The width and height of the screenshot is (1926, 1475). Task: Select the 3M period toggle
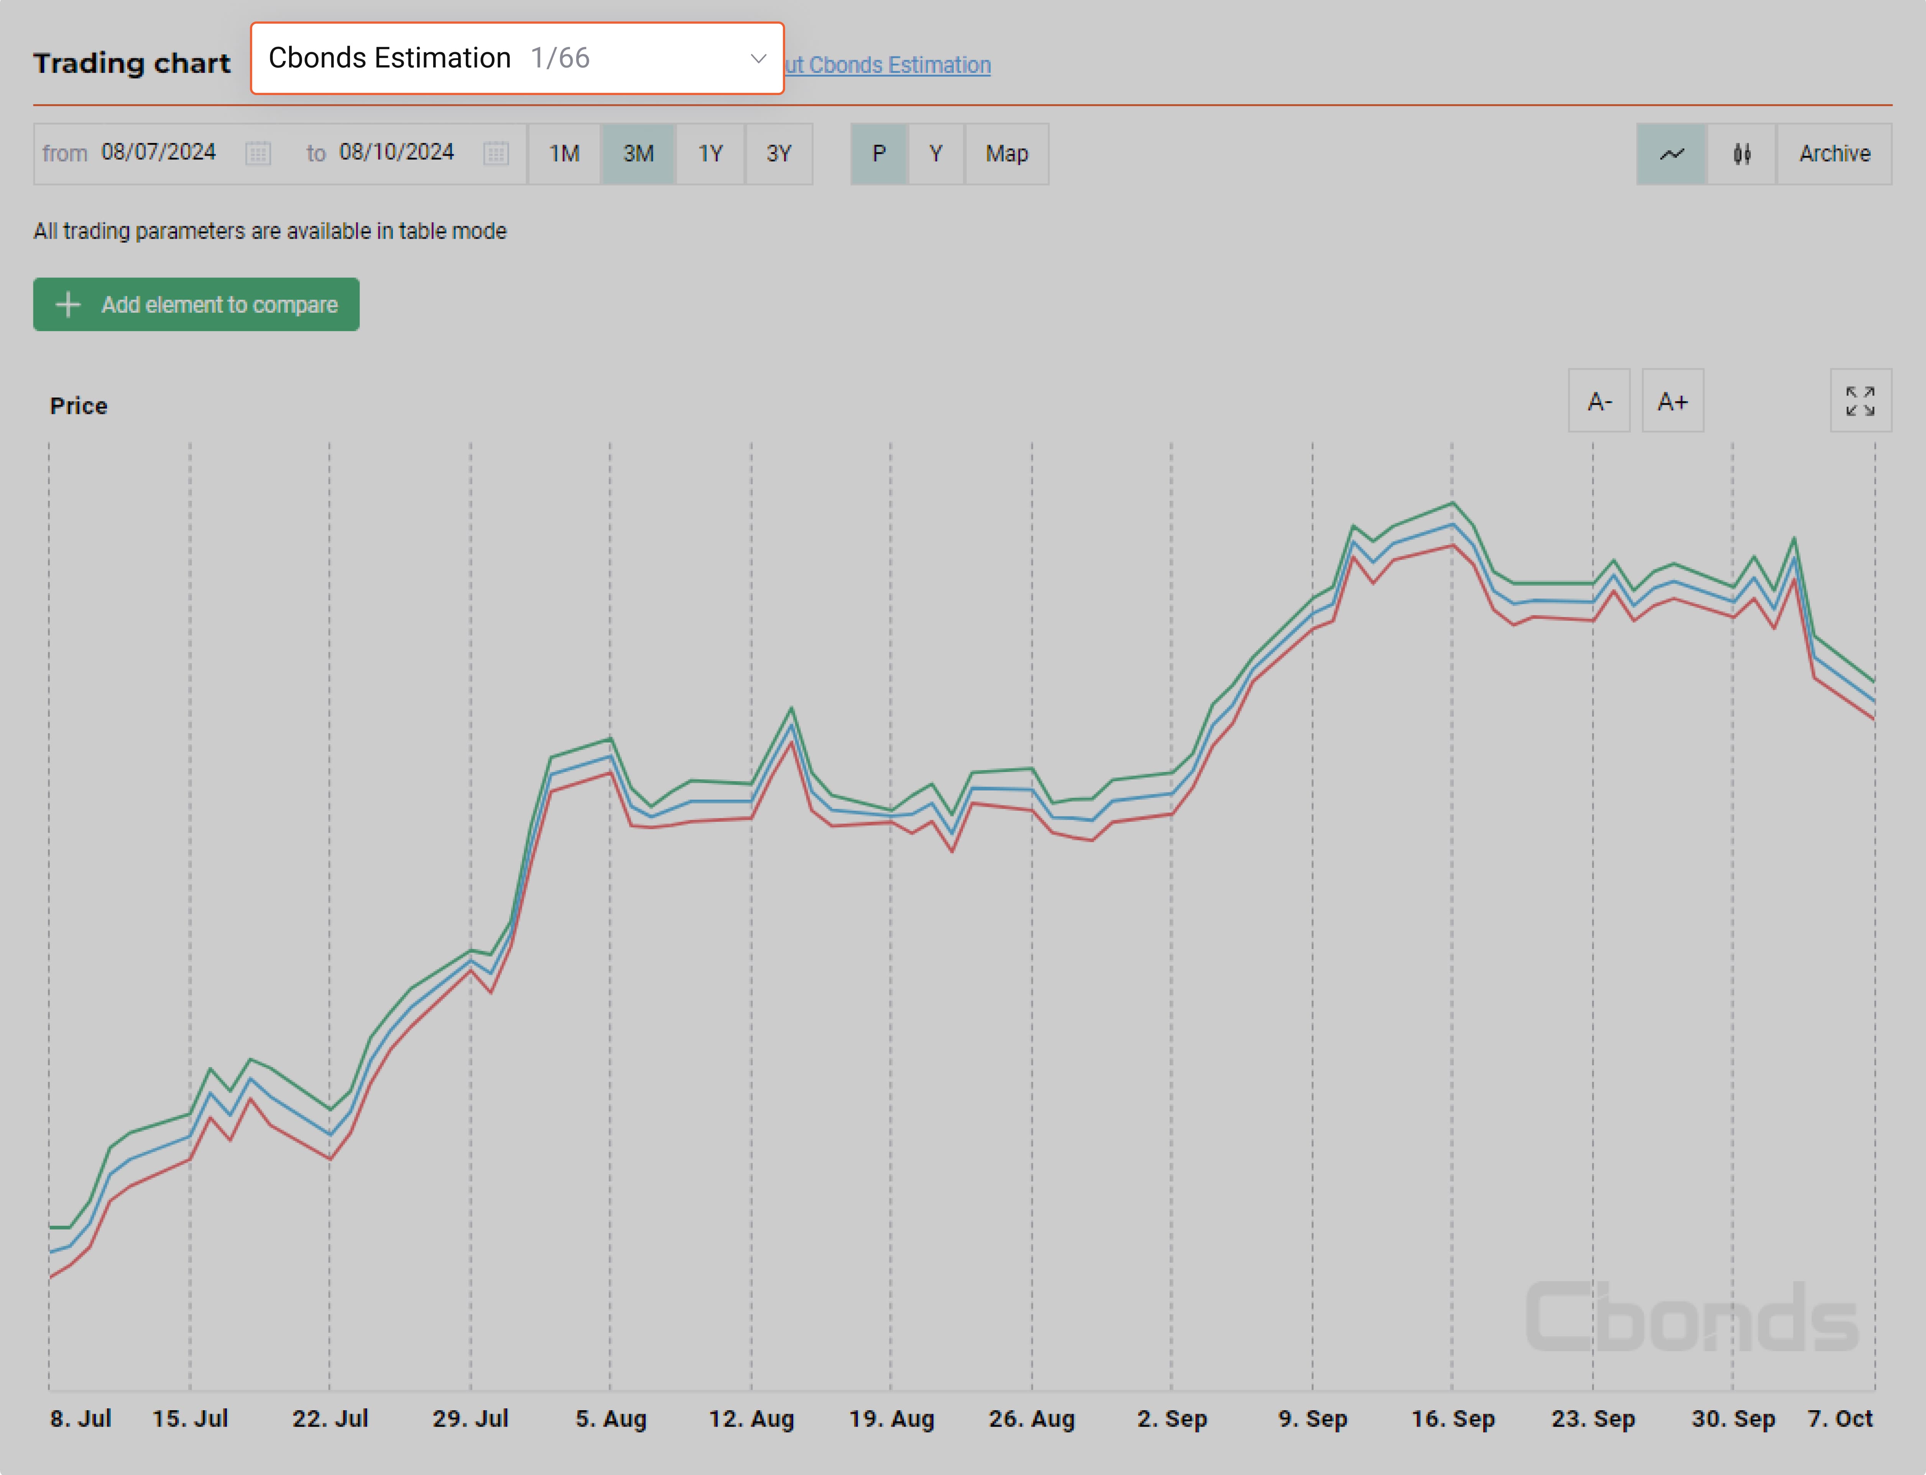(638, 154)
